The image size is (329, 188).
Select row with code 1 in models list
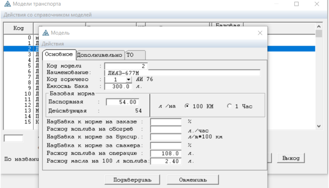(x=21, y=43)
